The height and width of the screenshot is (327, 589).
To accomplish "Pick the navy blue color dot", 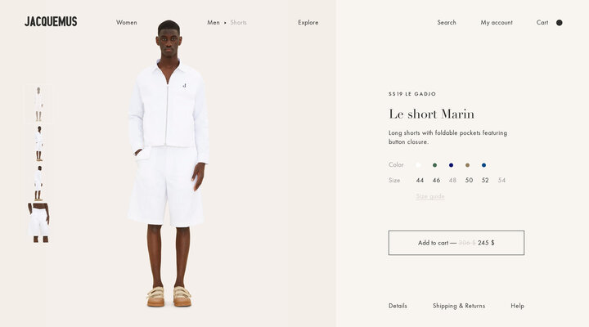I will (451, 165).
